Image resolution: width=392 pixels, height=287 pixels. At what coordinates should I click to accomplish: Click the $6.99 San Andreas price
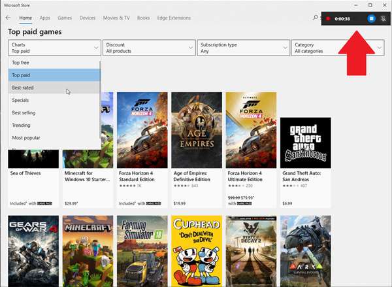click(287, 203)
